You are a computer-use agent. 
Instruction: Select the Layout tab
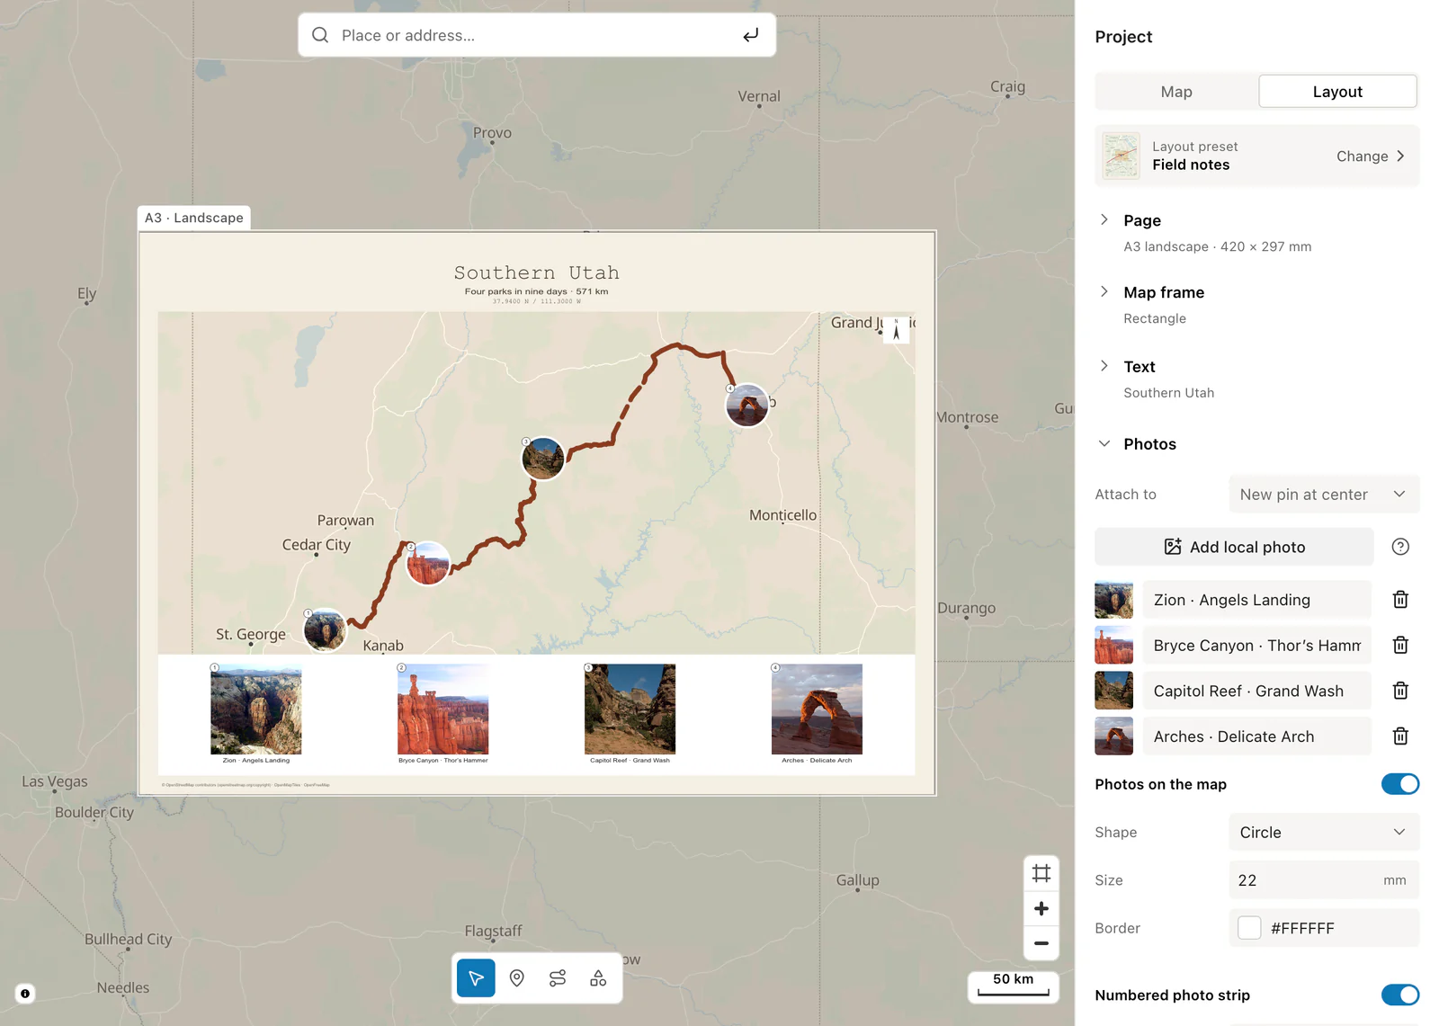click(1337, 92)
